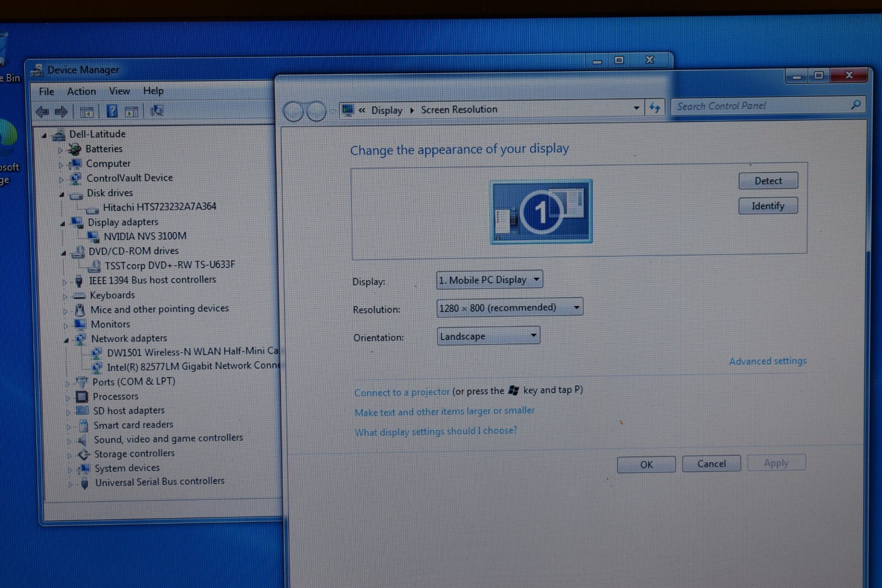882x588 pixels.
Task: Click Show/Hide console tree toolbar icon
Action: pos(87,112)
